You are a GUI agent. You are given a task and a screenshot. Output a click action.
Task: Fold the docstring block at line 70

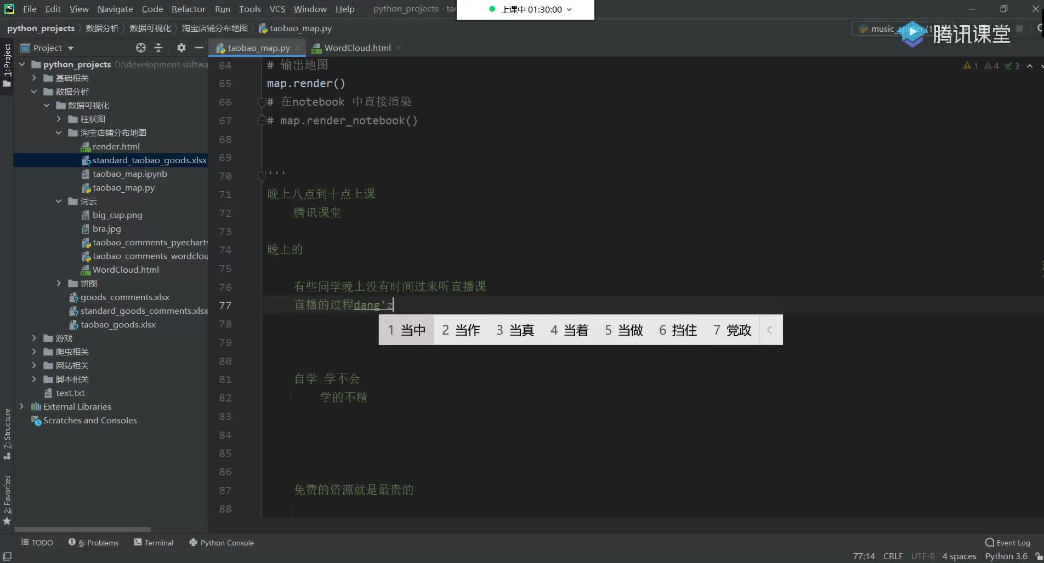pyautogui.click(x=262, y=176)
